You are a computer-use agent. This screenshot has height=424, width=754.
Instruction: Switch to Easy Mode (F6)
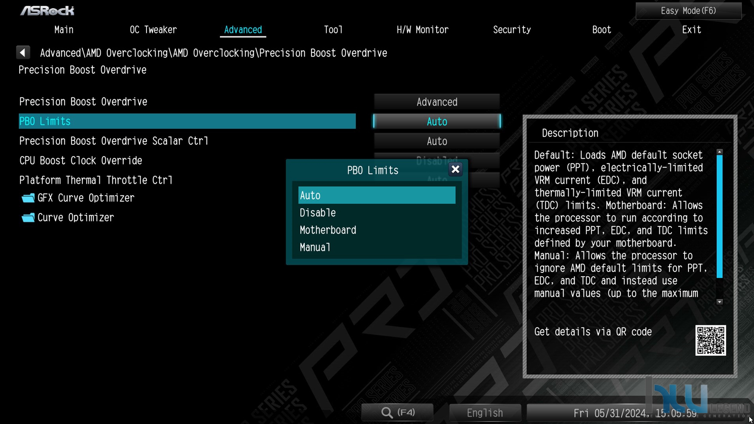688,11
